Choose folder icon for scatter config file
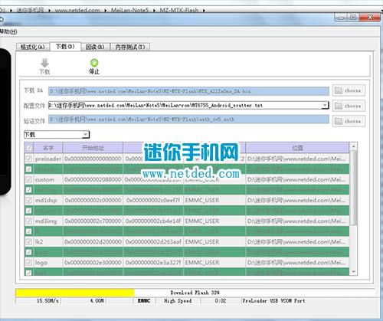The width and height of the screenshot is (383, 321). pyautogui.click(x=339, y=106)
